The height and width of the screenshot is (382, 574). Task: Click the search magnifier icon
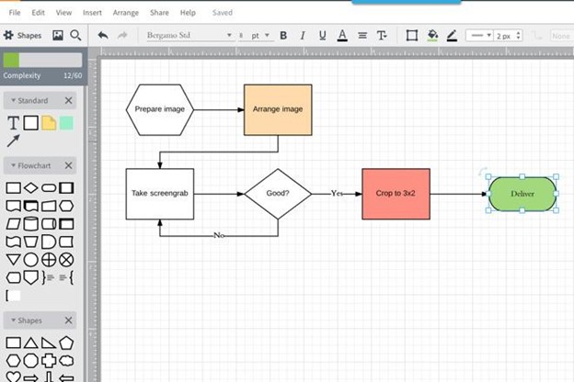click(x=75, y=35)
